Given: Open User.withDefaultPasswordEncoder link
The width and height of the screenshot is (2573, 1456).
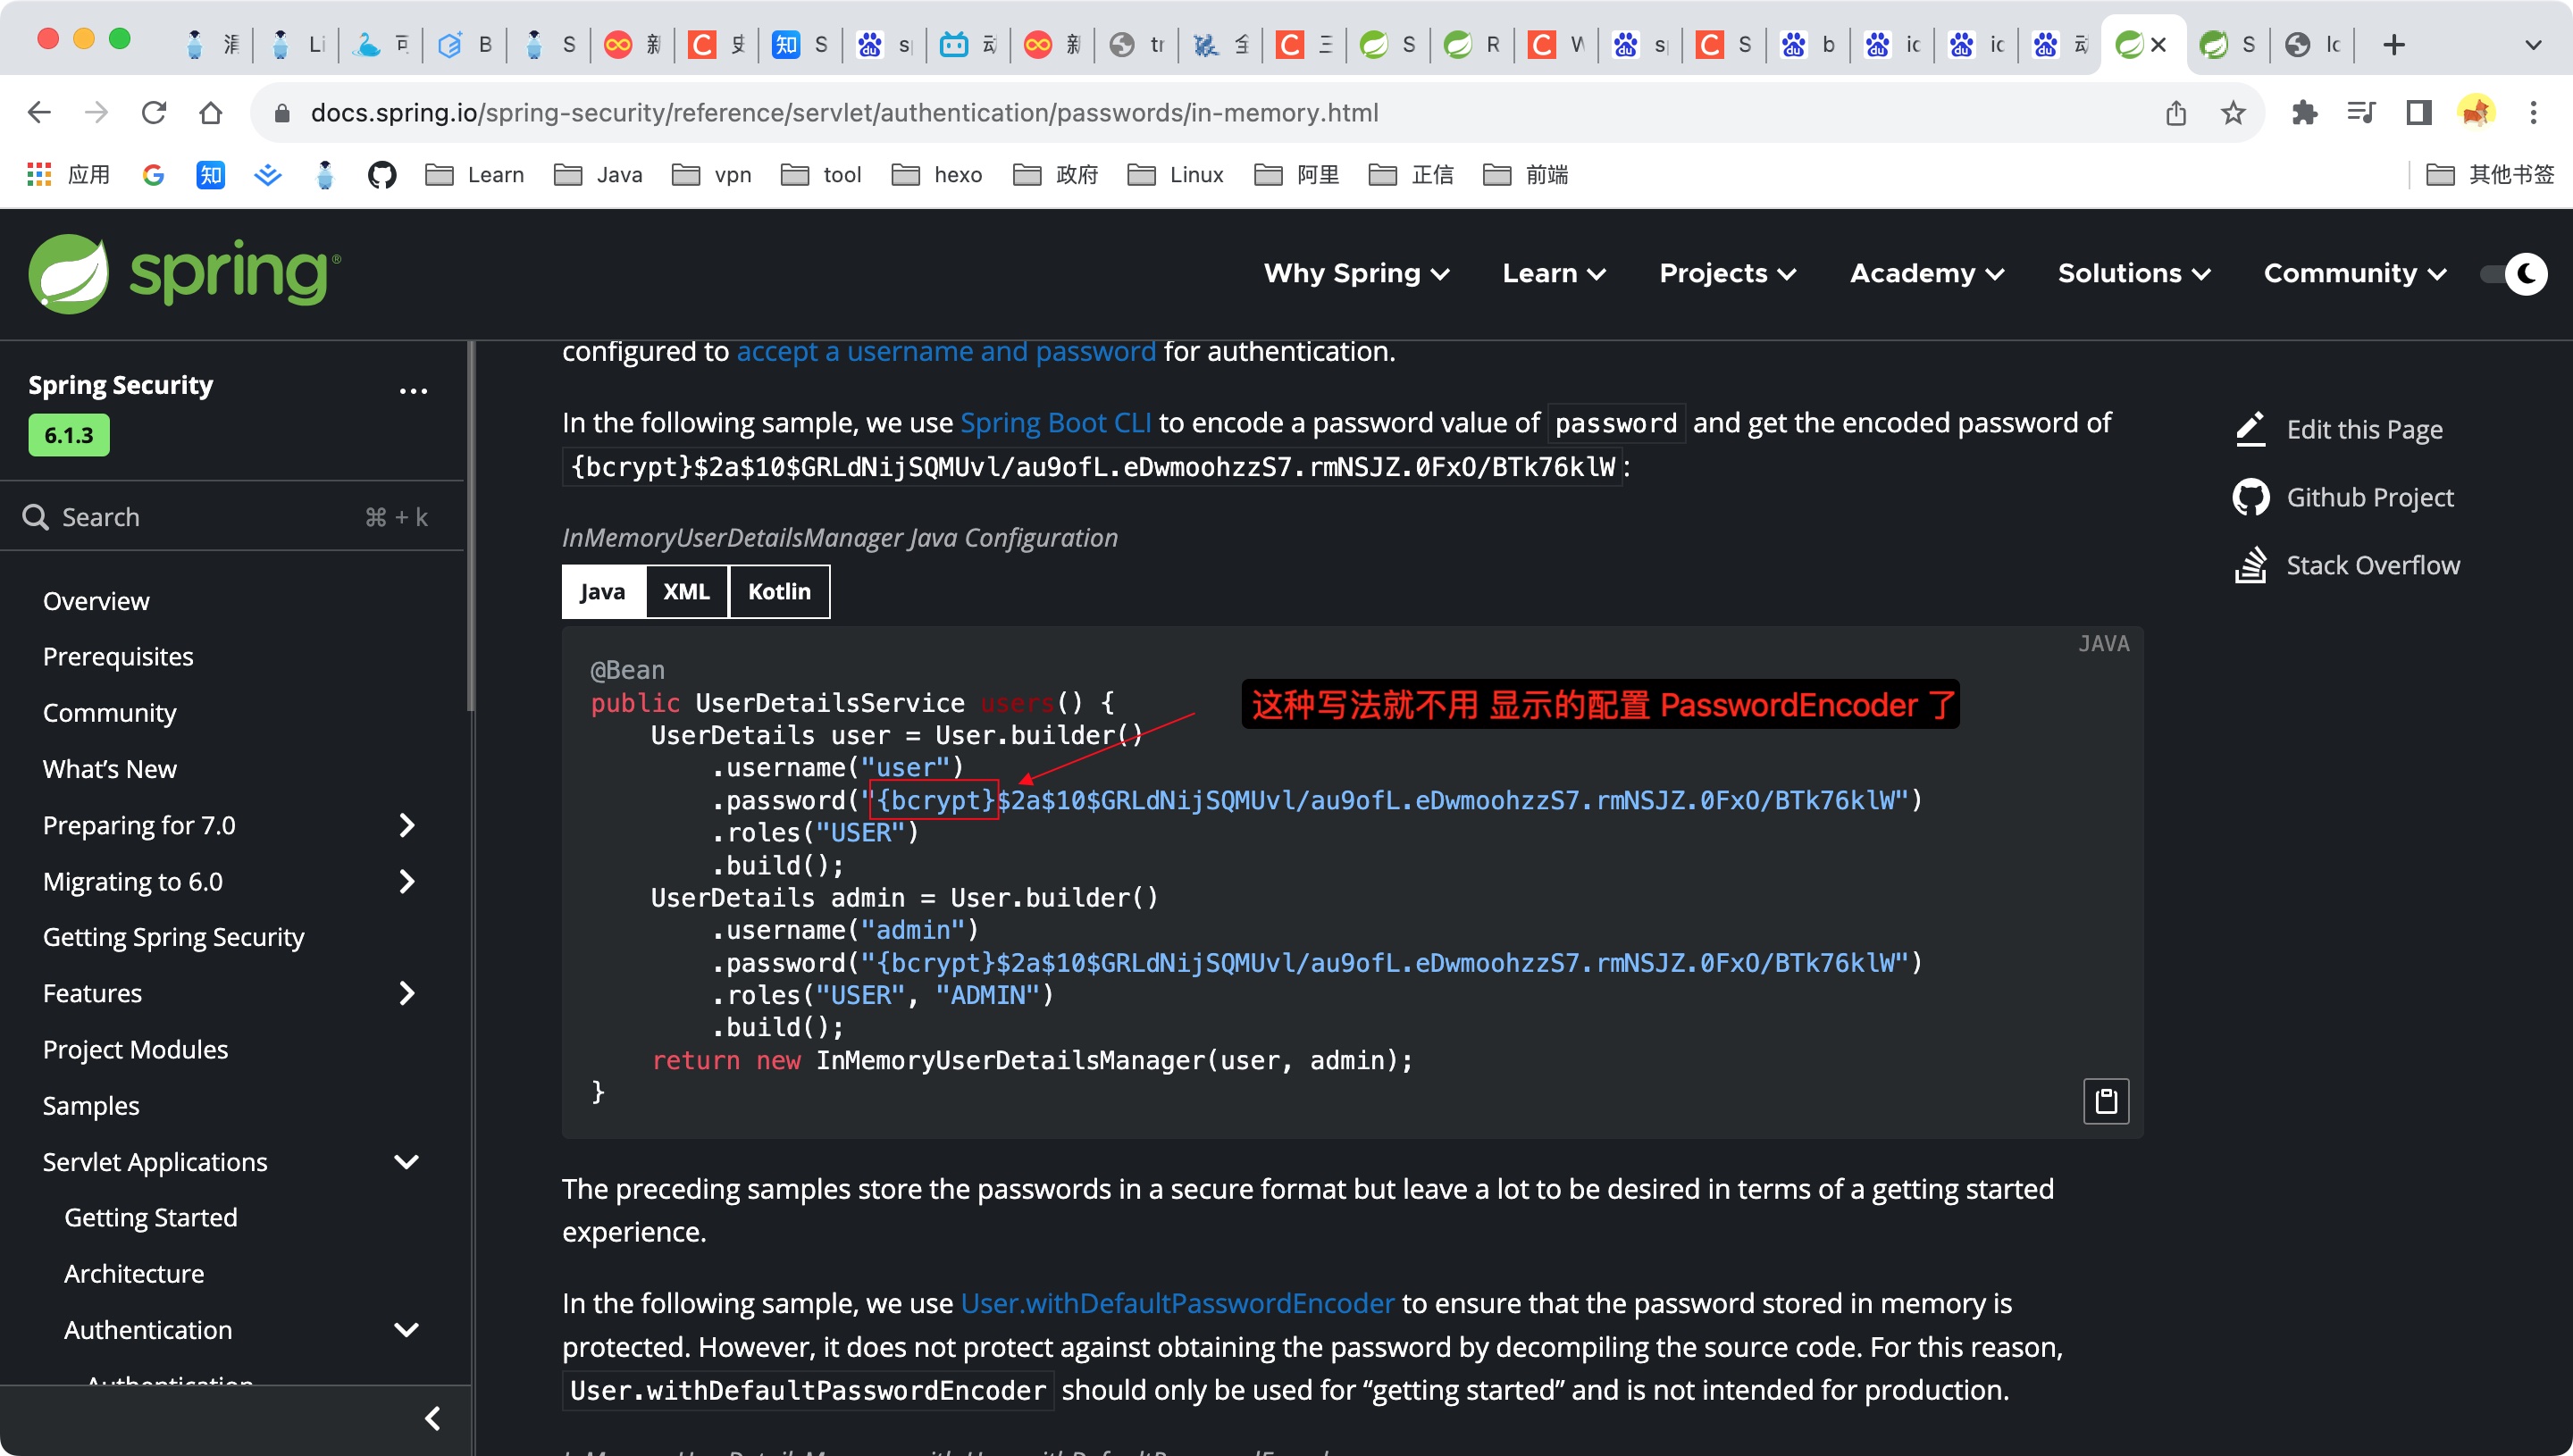Looking at the screenshot, I should [1177, 1303].
